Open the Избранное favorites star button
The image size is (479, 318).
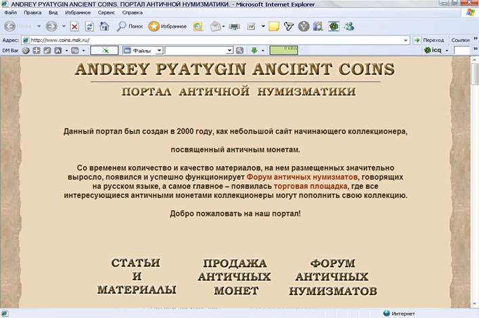click(x=167, y=26)
